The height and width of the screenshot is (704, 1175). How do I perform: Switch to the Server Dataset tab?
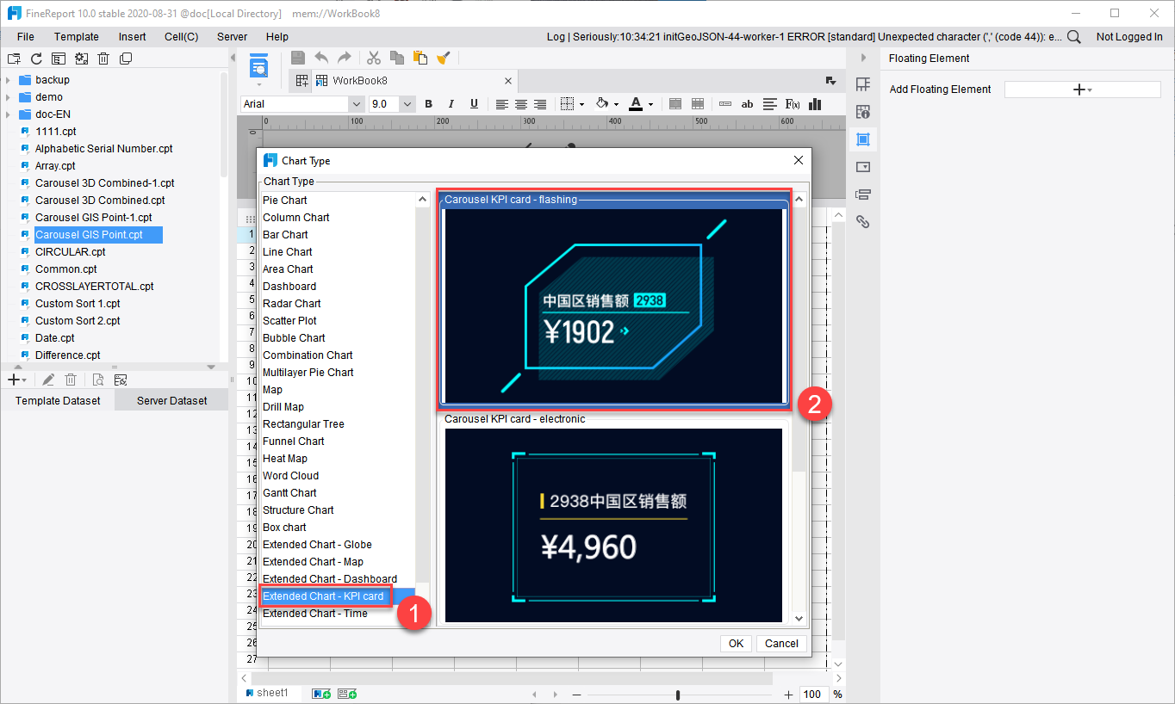pyautogui.click(x=171, y=400)
